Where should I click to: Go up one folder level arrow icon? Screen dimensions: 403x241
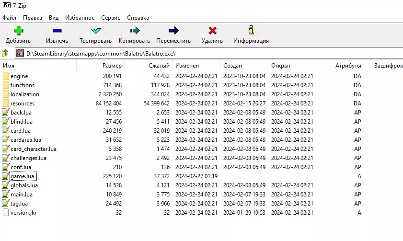tap(5, 53)
